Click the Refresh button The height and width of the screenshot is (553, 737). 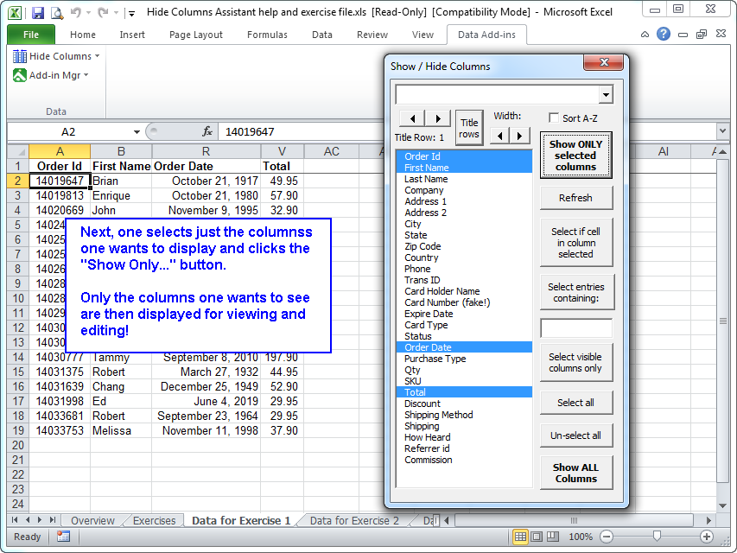575,198
